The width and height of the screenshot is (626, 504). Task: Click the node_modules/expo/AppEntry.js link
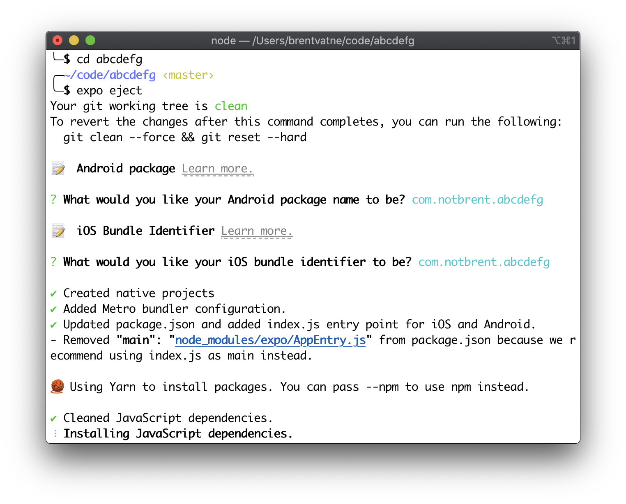coord(270,340)
